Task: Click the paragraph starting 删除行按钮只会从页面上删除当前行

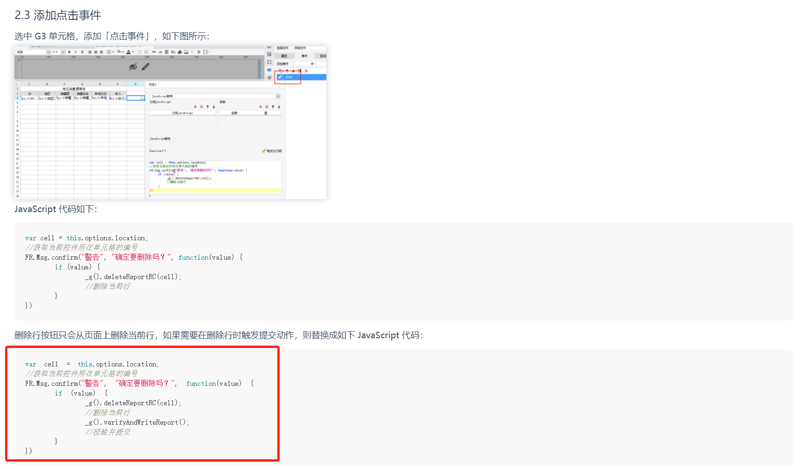Action: coord(219,335)
